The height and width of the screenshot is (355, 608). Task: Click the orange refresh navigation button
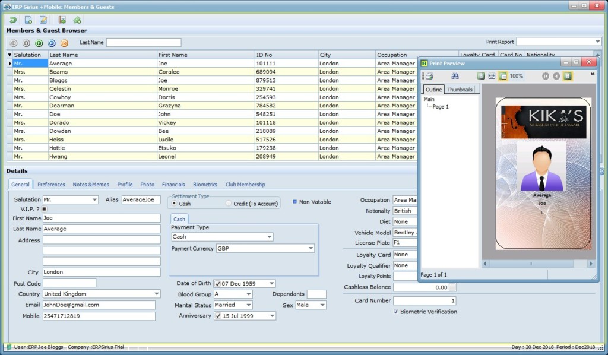(x=64, y=43)
